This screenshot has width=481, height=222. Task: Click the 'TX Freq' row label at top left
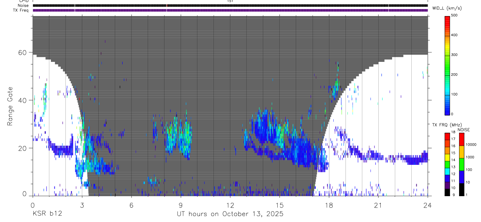22,10
